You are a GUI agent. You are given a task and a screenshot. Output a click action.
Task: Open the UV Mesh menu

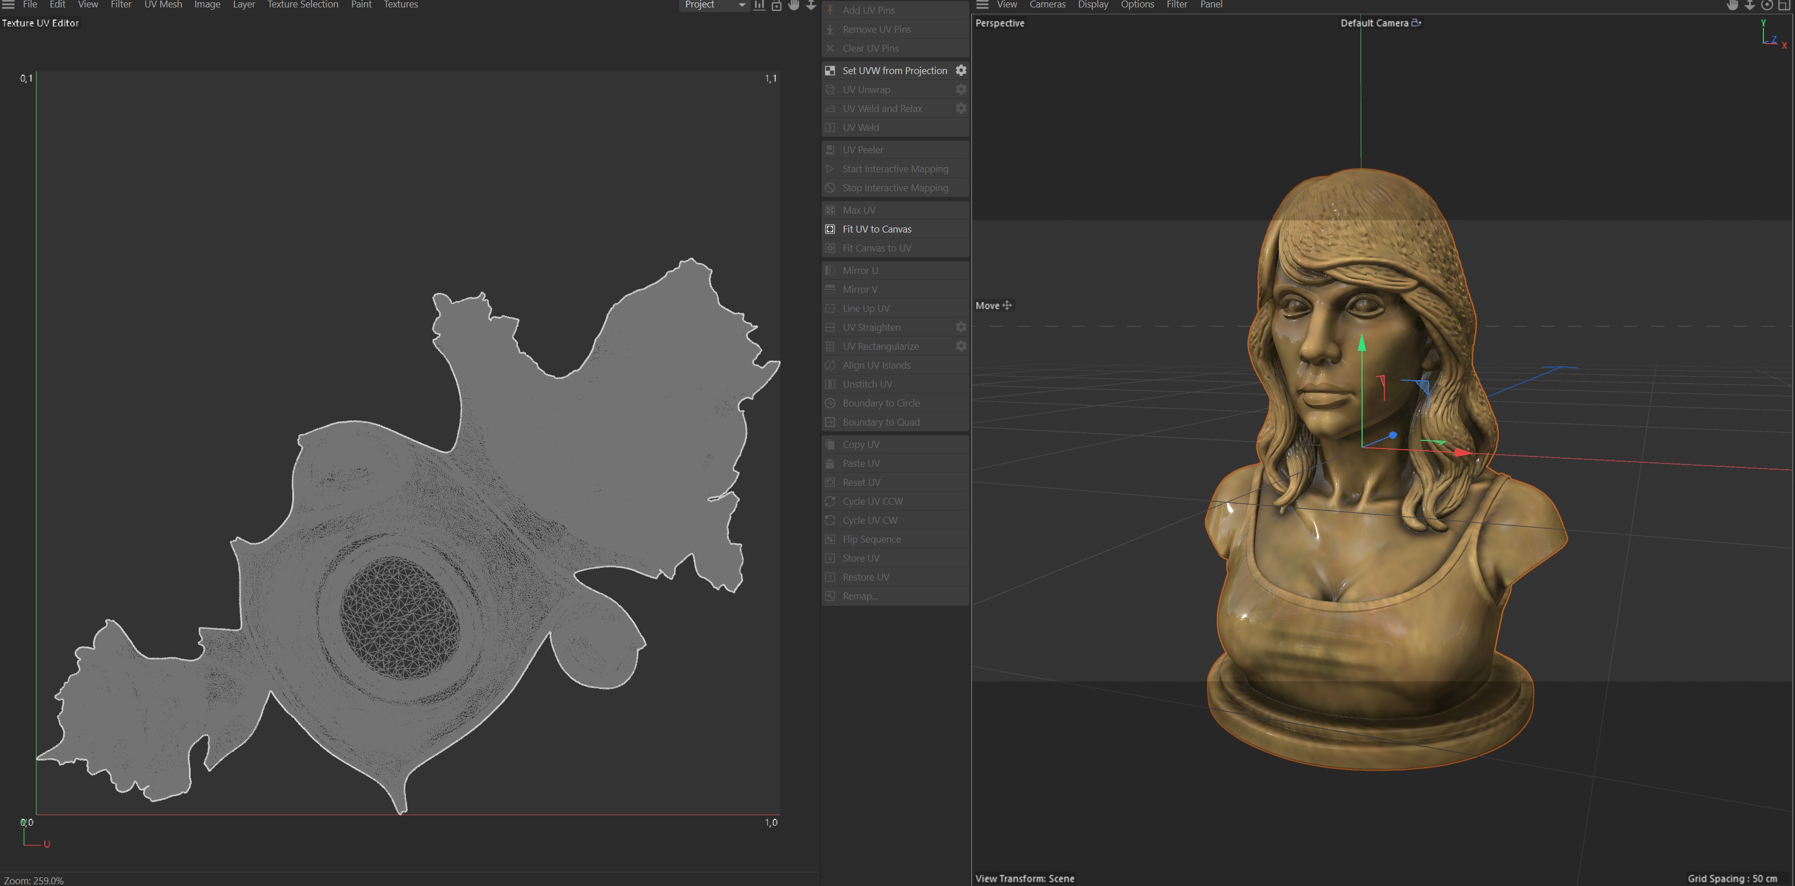click(x=163, y=4)
